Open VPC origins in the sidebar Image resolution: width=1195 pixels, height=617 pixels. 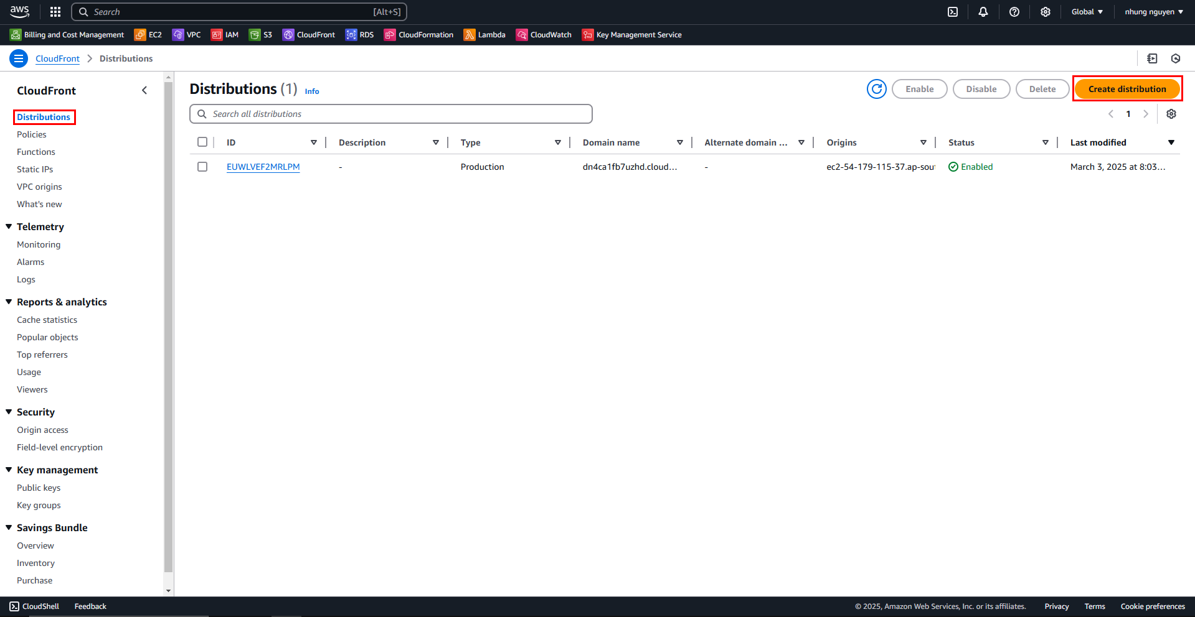click(39, 187)
